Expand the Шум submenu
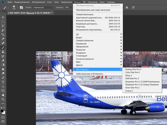This screenshot has height=125, width=167. 98,62
